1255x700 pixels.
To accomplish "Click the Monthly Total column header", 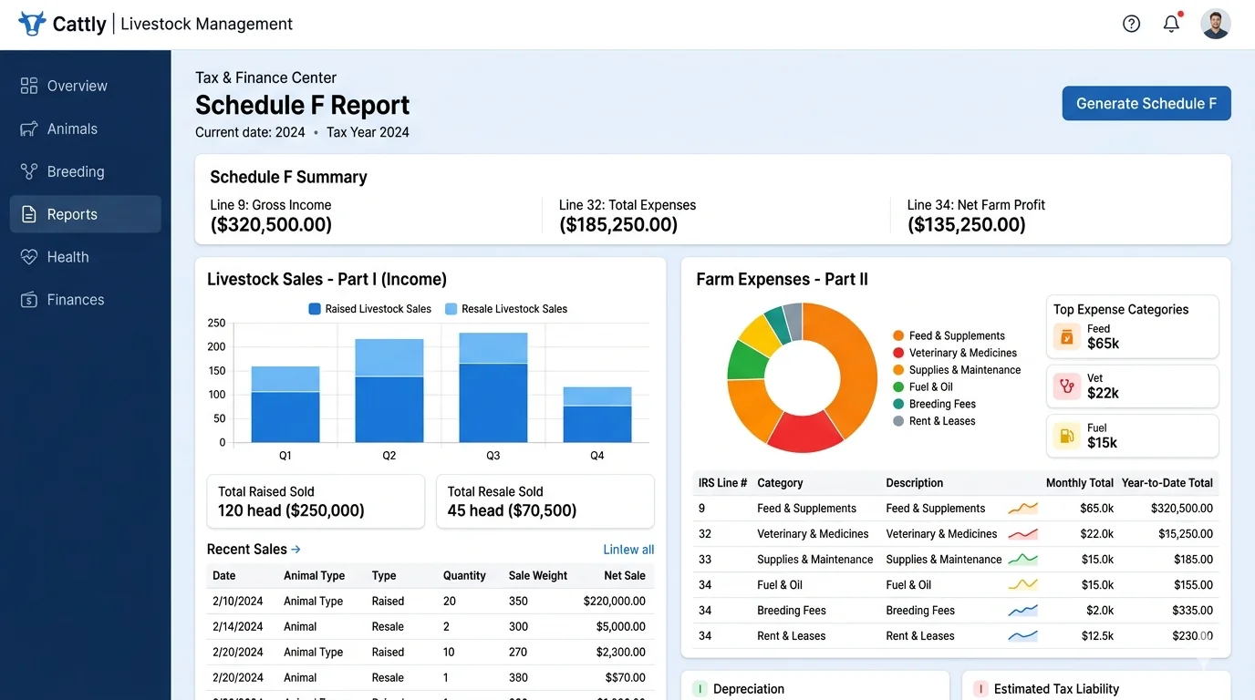I will pos(1080,483).
